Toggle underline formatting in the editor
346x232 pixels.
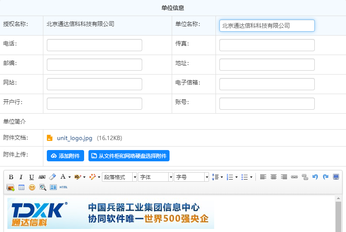pos(32,177)
